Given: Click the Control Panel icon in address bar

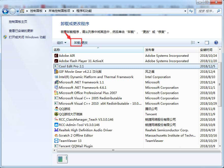Looking at the screenshot, I should pyautogui.click(x=22, y=11).
